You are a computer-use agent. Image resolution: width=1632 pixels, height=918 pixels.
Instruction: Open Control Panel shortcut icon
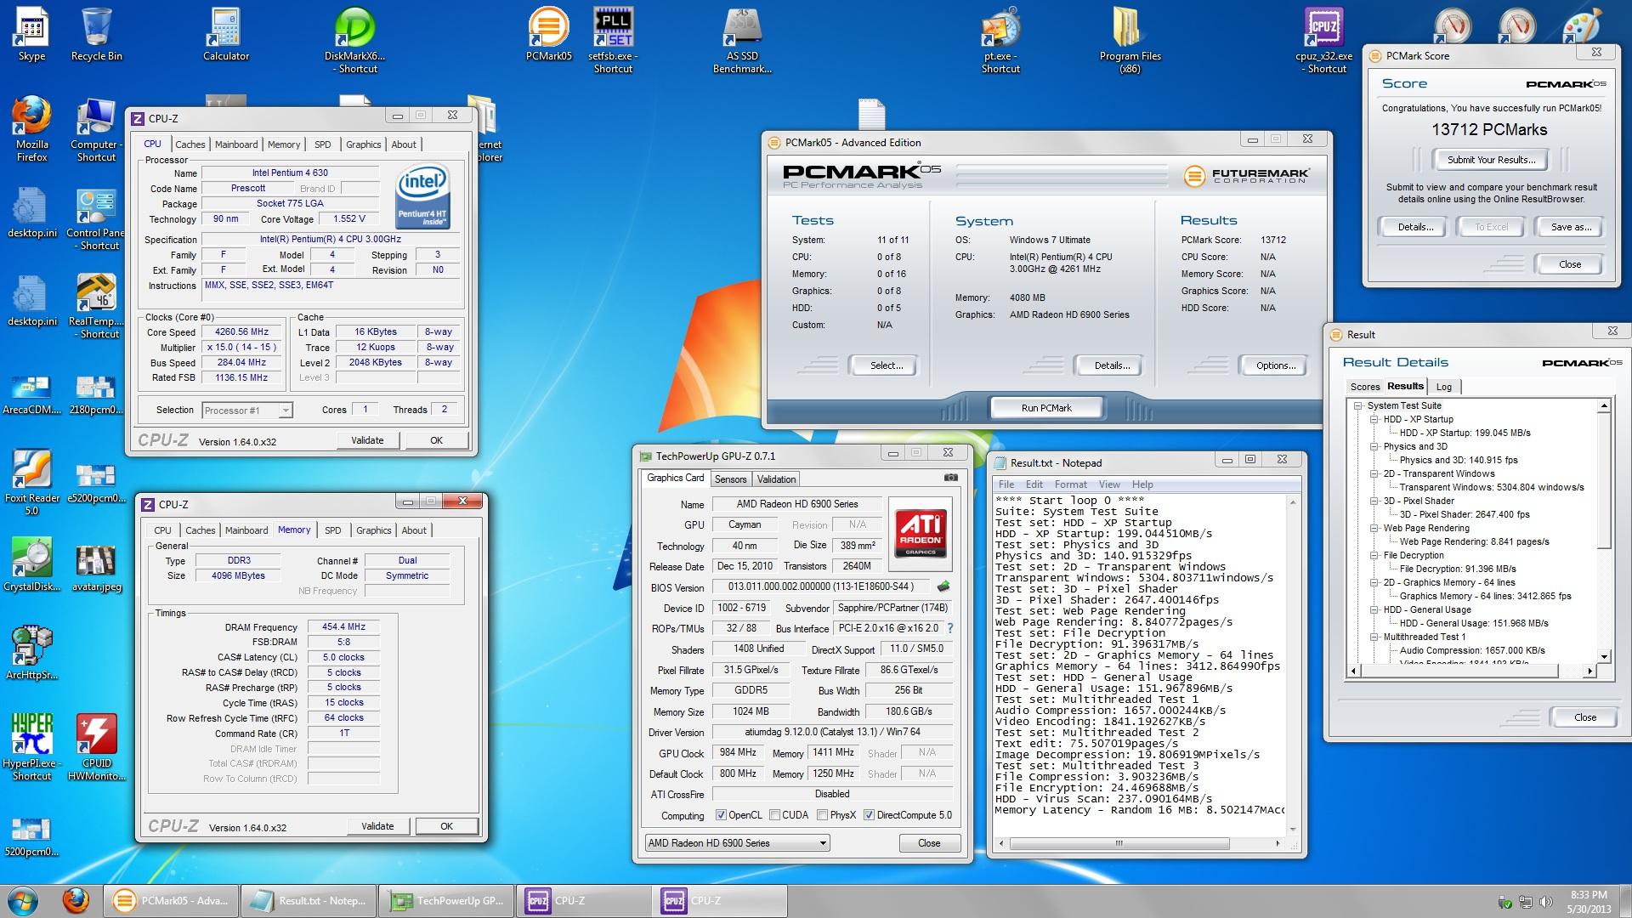click(x=96, y=218)
